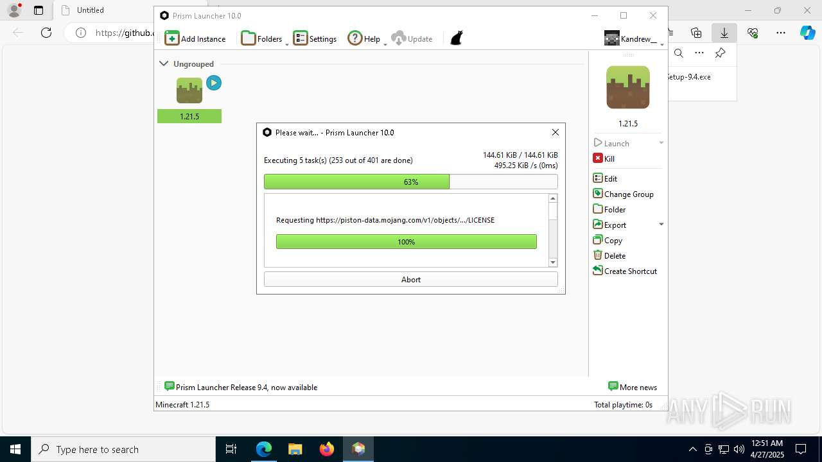The height and width of the screenshot is (462, 822).
Task: Kill the running instance
Action: click(x=604, y=158)
